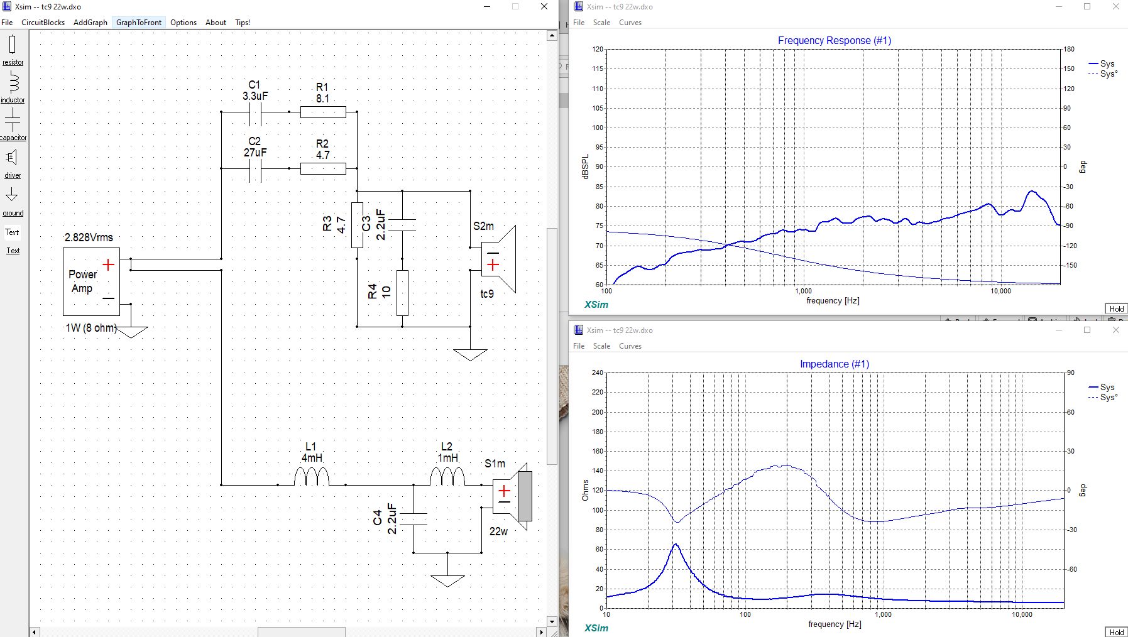Close the schematic editor window
1128x637 pixels.
click(544, 7)
